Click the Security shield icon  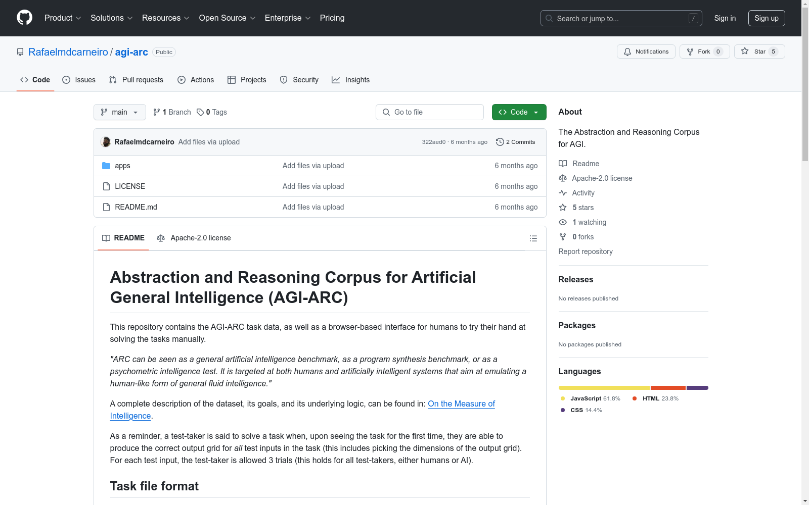point(284,80)
